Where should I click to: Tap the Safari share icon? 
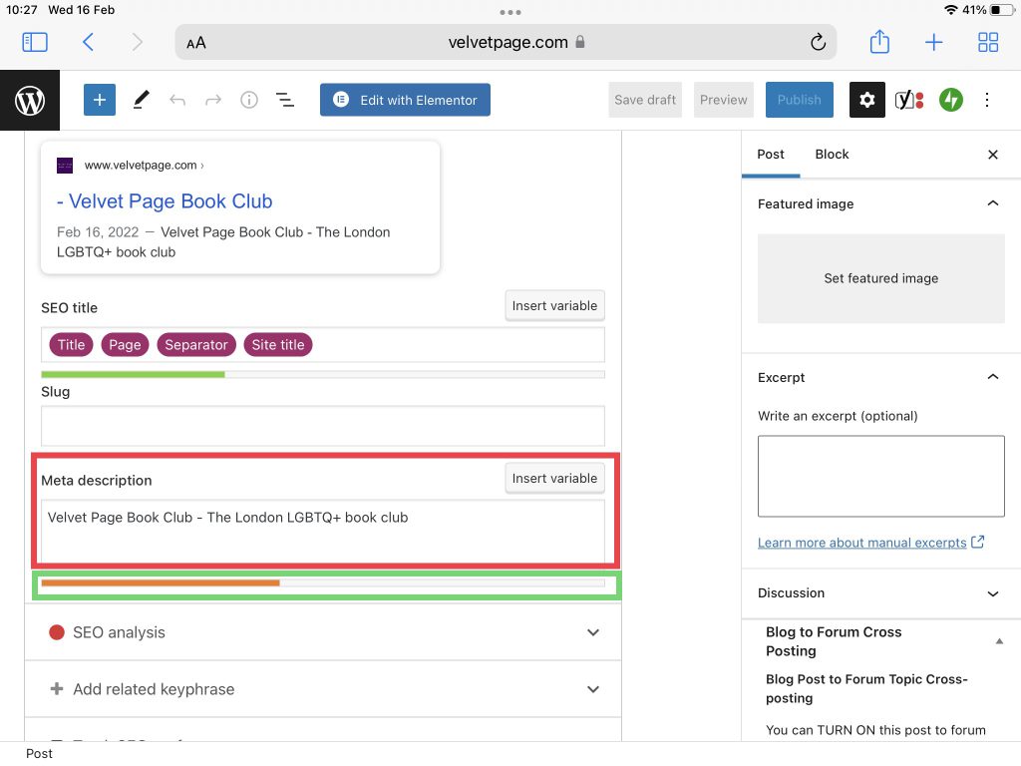[x=879, y=42]
